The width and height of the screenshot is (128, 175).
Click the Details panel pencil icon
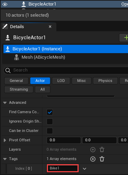[5, 26]
